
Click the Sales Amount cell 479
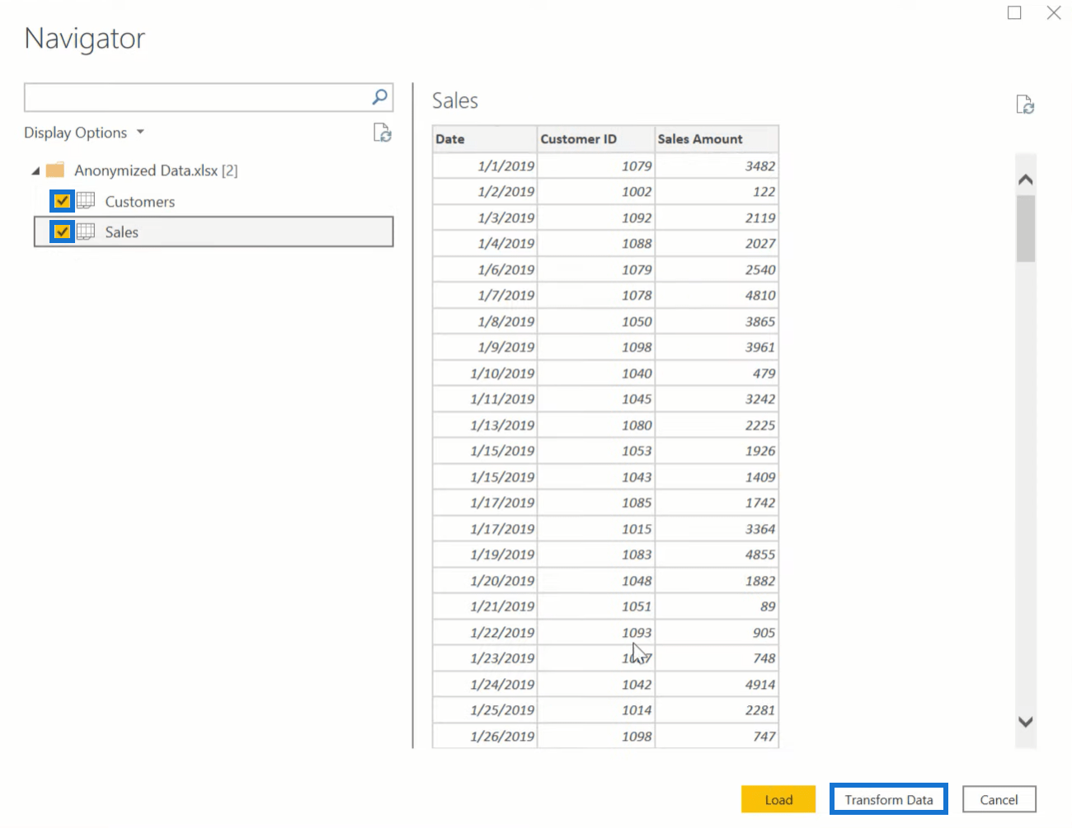pyautogui.click(x=717, y=373)
